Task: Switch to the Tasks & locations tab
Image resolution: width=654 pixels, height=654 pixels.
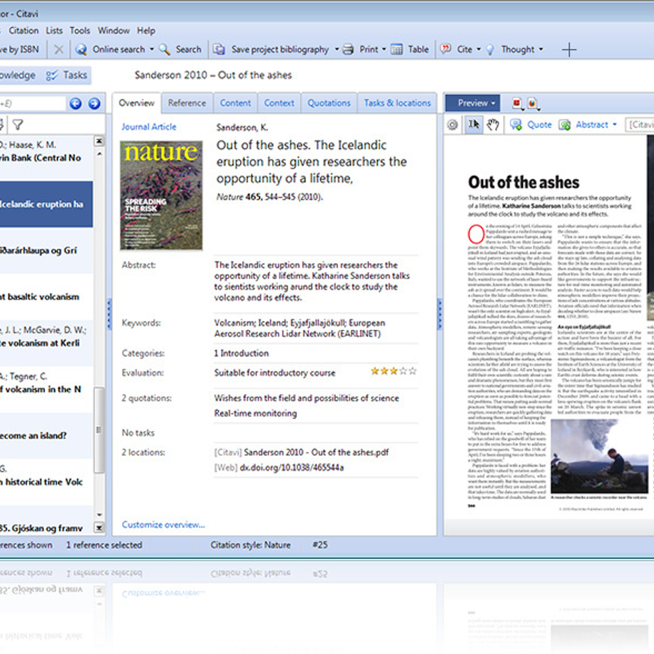Action: (x=397, y=102)
